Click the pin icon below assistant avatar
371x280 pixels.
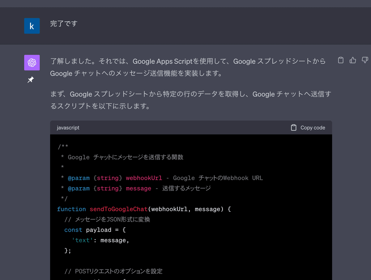[31, 80]
